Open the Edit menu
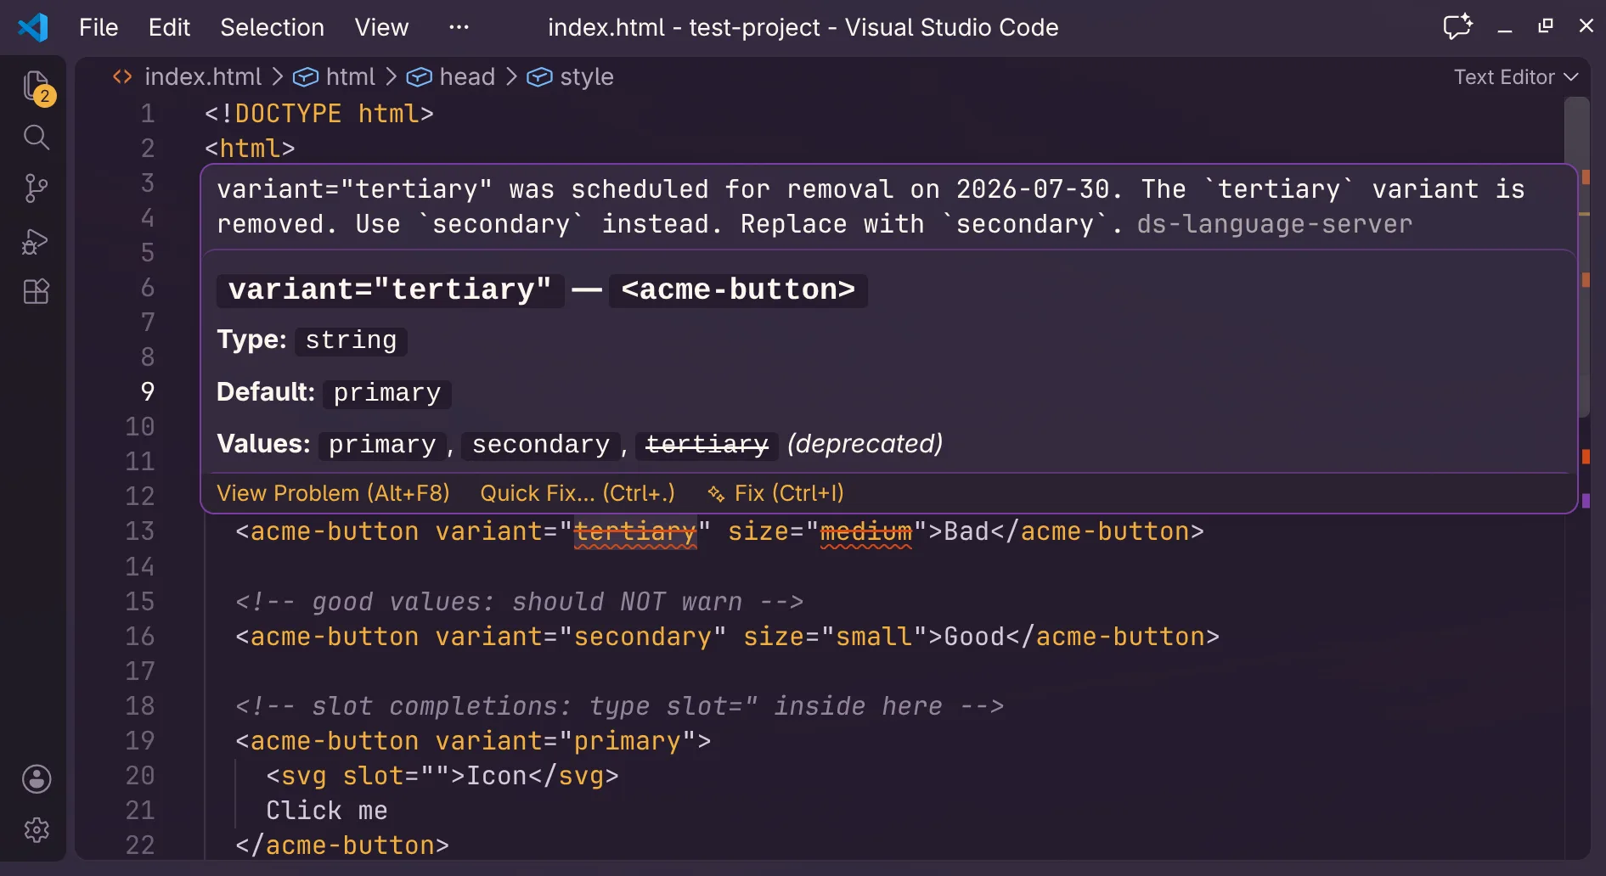1606x876 pixels. click(169, 27)
